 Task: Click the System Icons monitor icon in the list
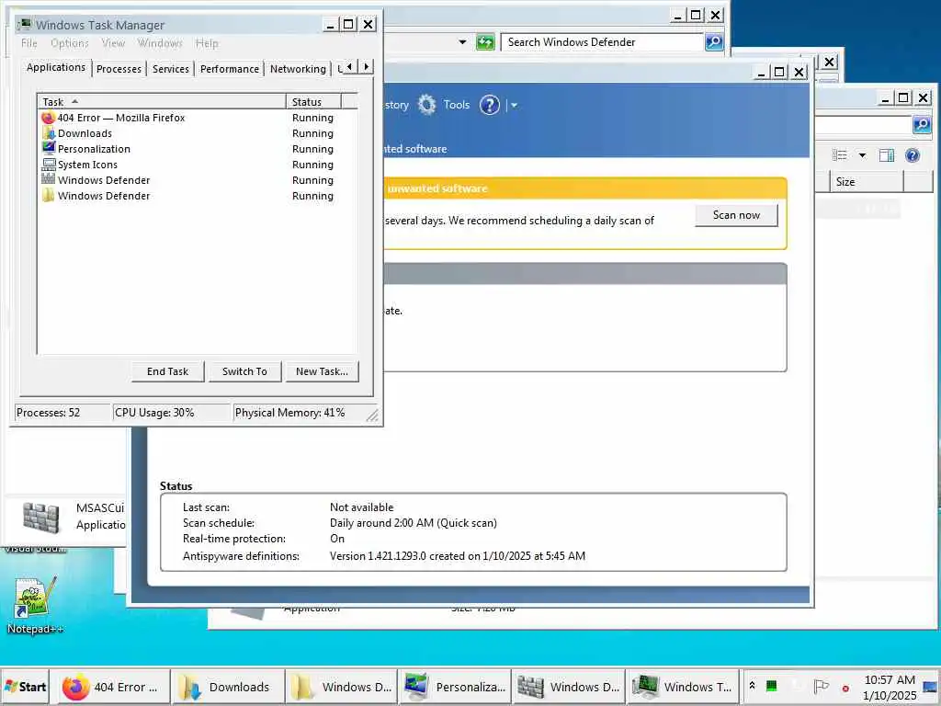tap(48, 164)
